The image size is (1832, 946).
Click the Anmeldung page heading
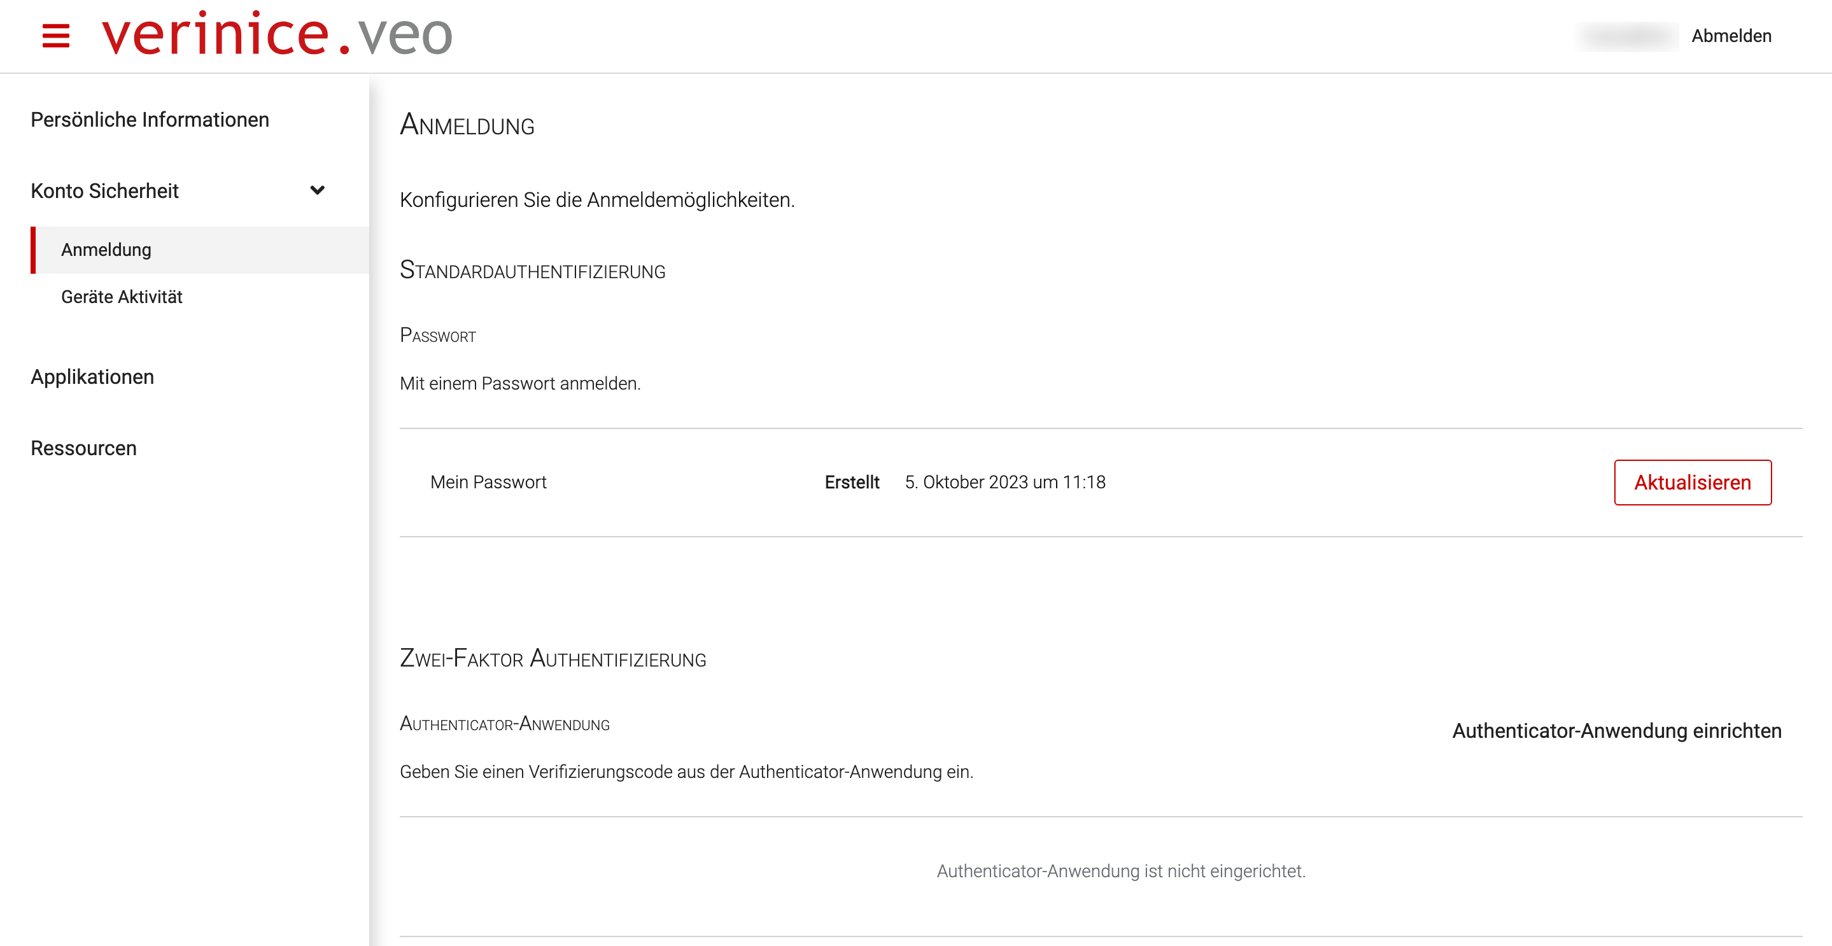point(468,125)
